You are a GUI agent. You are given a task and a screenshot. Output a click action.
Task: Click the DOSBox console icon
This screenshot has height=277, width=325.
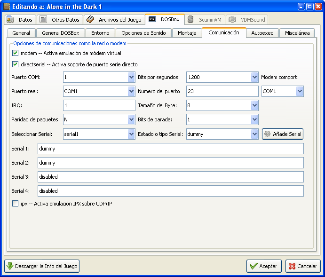pyautogui.click(x=152, y=19)
